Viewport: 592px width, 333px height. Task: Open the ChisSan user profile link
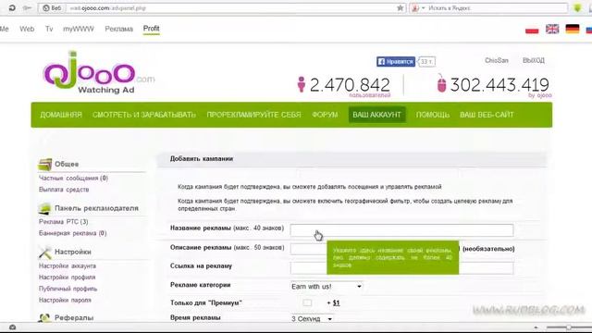[x=497, y=60]
